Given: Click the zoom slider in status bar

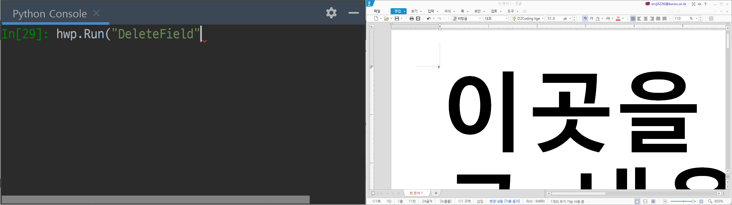Looking at the screenshot, I should (683, 201).
